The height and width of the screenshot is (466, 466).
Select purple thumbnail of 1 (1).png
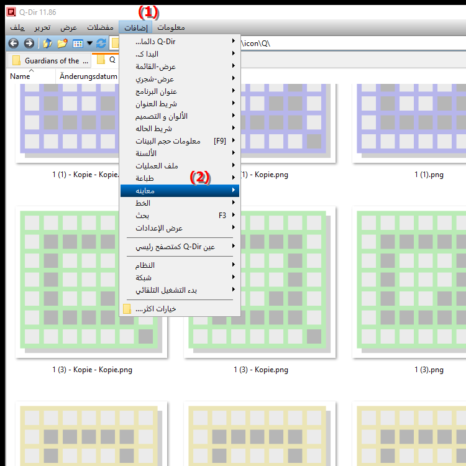coord(409,124)
